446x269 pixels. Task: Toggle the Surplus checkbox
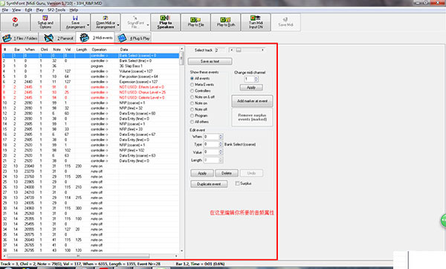(237, 184)
